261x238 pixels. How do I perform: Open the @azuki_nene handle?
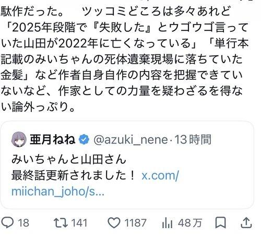pyautogui.click(x=130, y=140)
